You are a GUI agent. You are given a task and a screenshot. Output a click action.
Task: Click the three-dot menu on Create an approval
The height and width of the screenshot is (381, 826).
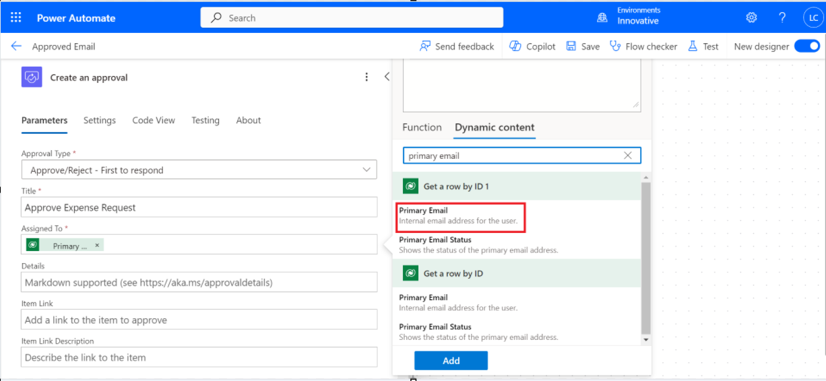[367, 77]
